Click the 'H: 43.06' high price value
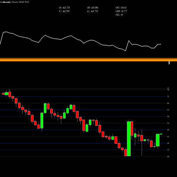 [x=93, y=8]
